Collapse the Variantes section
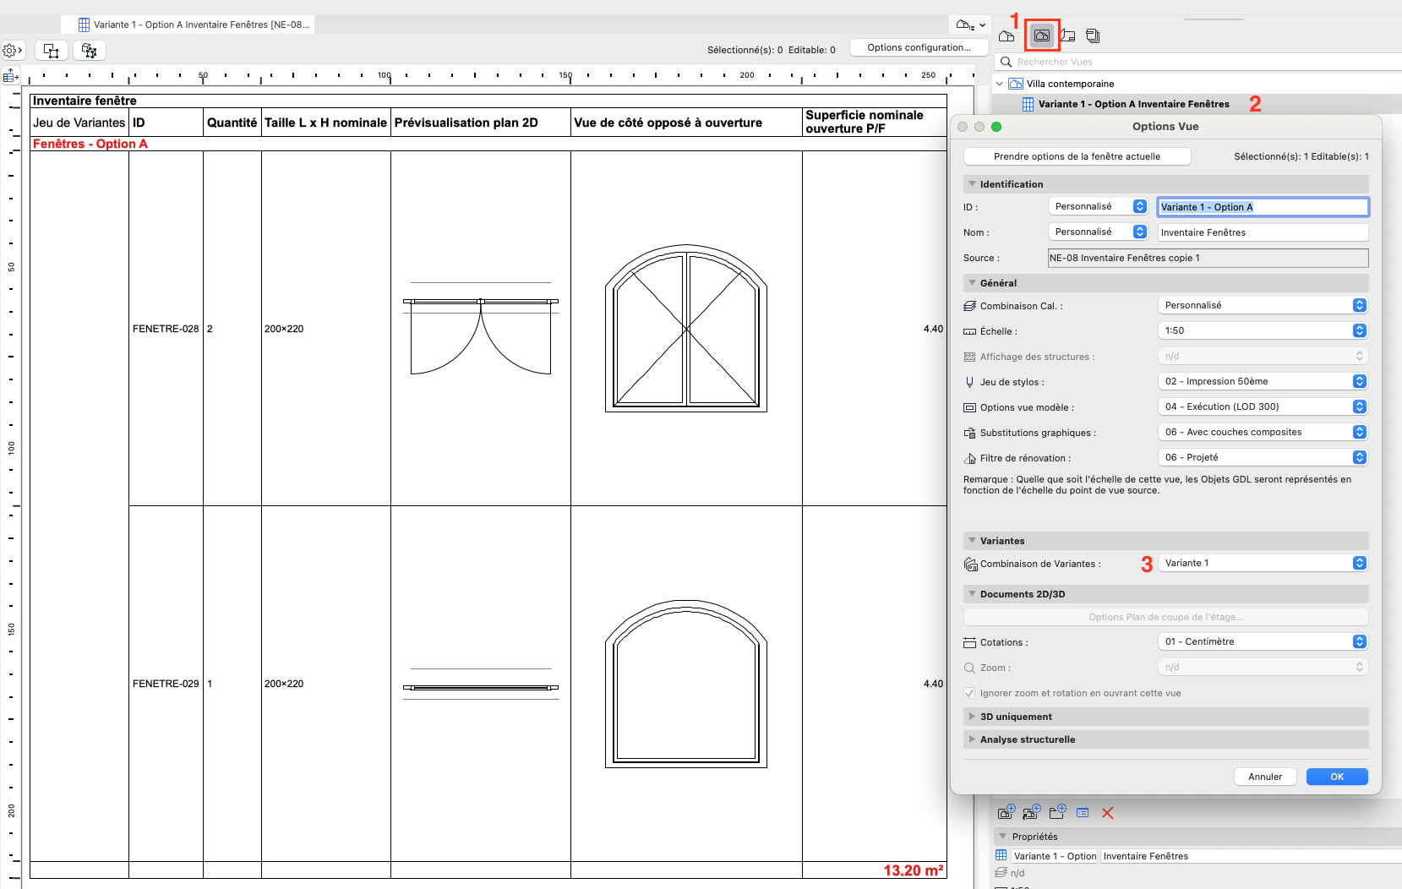Screen dimensions: 1402x889 tap(972, 541)
